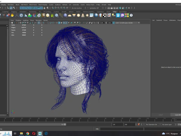Open the Mesh Tools menu
This screenshot has width=181, height=136.
(x=33, y=5)
